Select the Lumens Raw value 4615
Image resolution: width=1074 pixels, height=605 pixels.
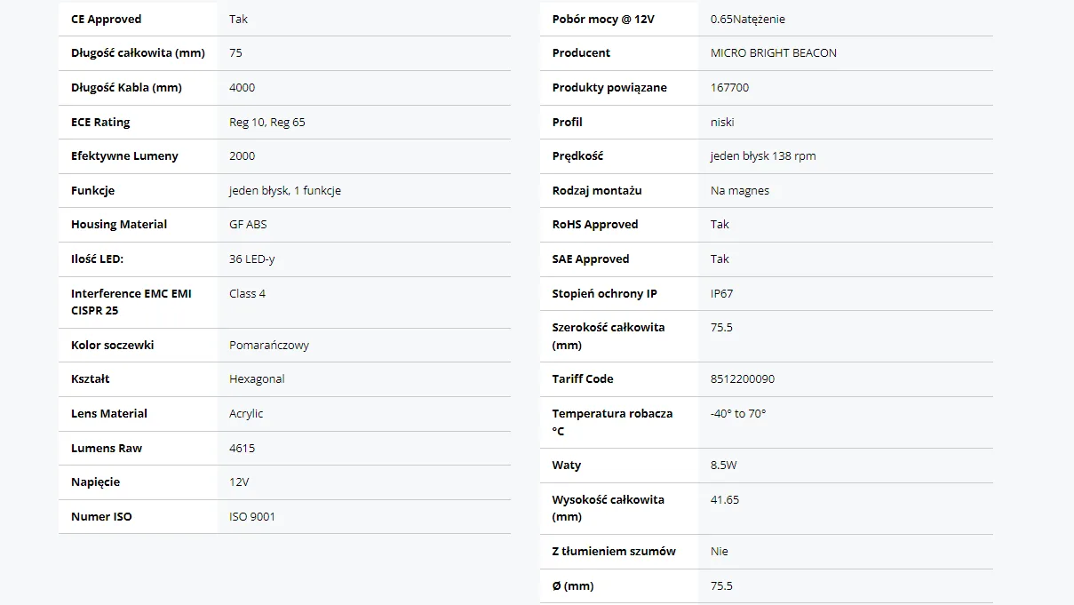pos(242,448)
